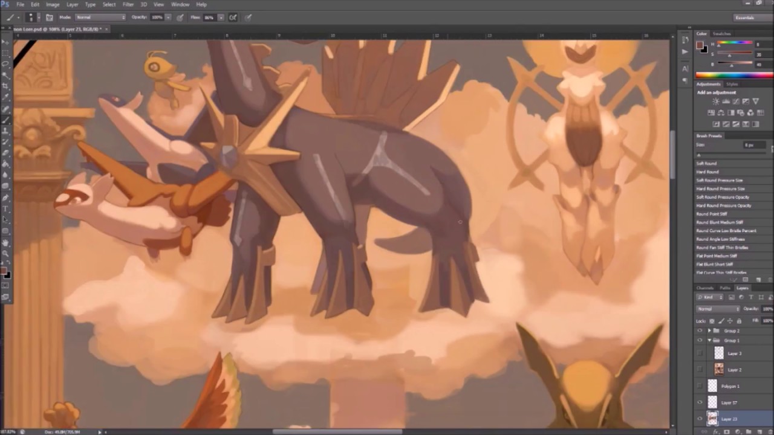Show Layer 3 visibility
Screen dimensions: 774x435
[700, 353]
